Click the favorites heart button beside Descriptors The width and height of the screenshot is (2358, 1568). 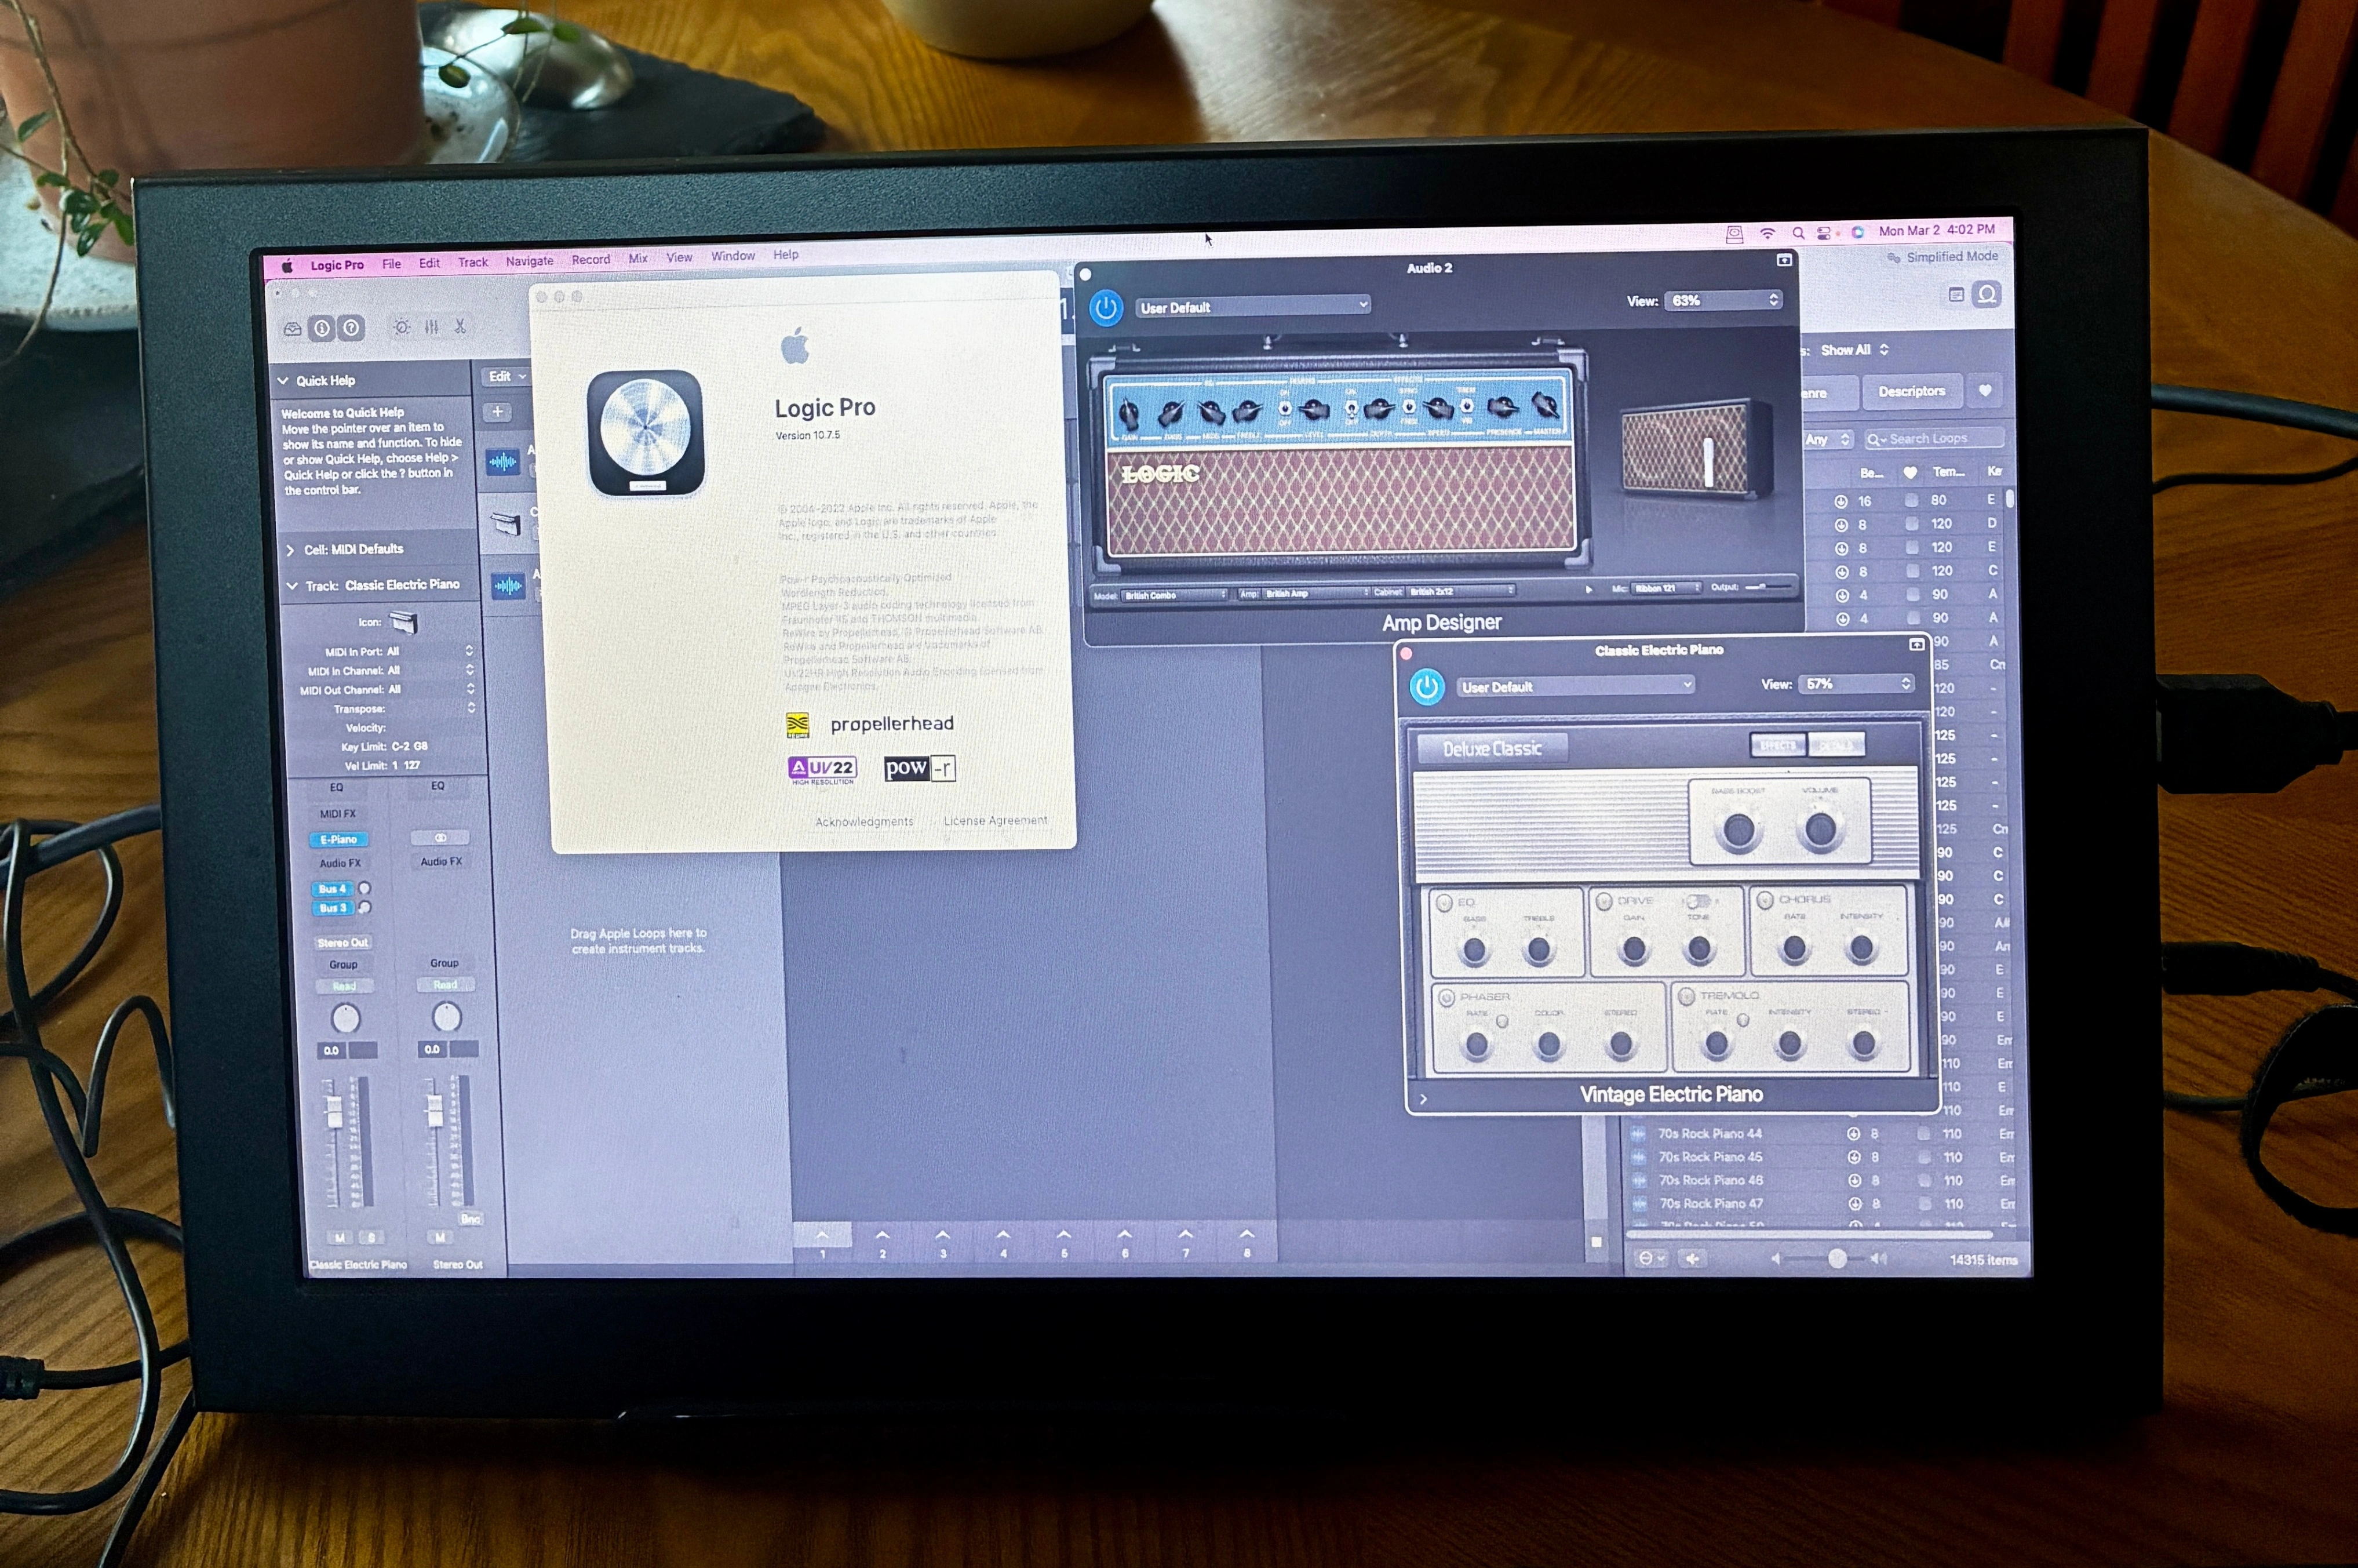coord(1985,391)
